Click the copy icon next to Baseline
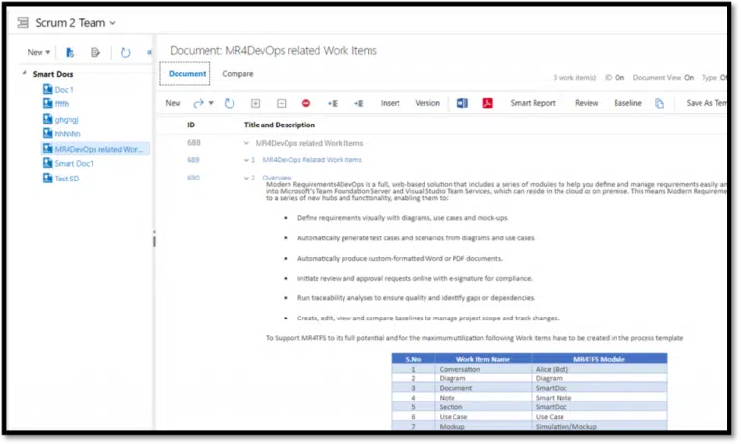Screen dimensions: 741x444 [660, 103]
